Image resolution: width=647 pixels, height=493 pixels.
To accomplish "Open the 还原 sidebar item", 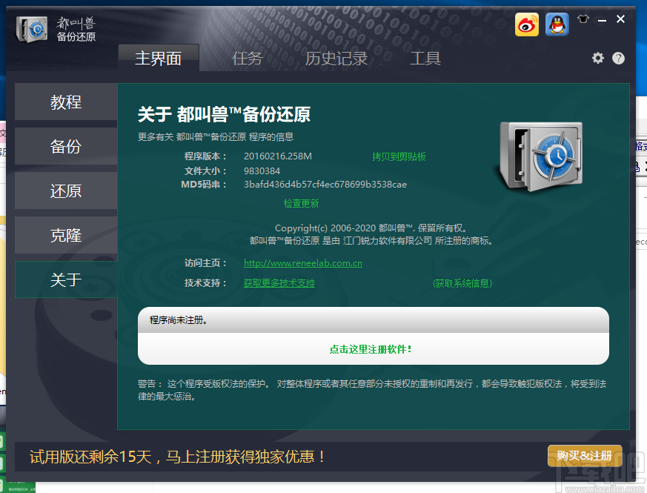I will pos(66,191).
